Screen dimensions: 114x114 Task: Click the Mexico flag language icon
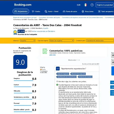coord(86,5)
